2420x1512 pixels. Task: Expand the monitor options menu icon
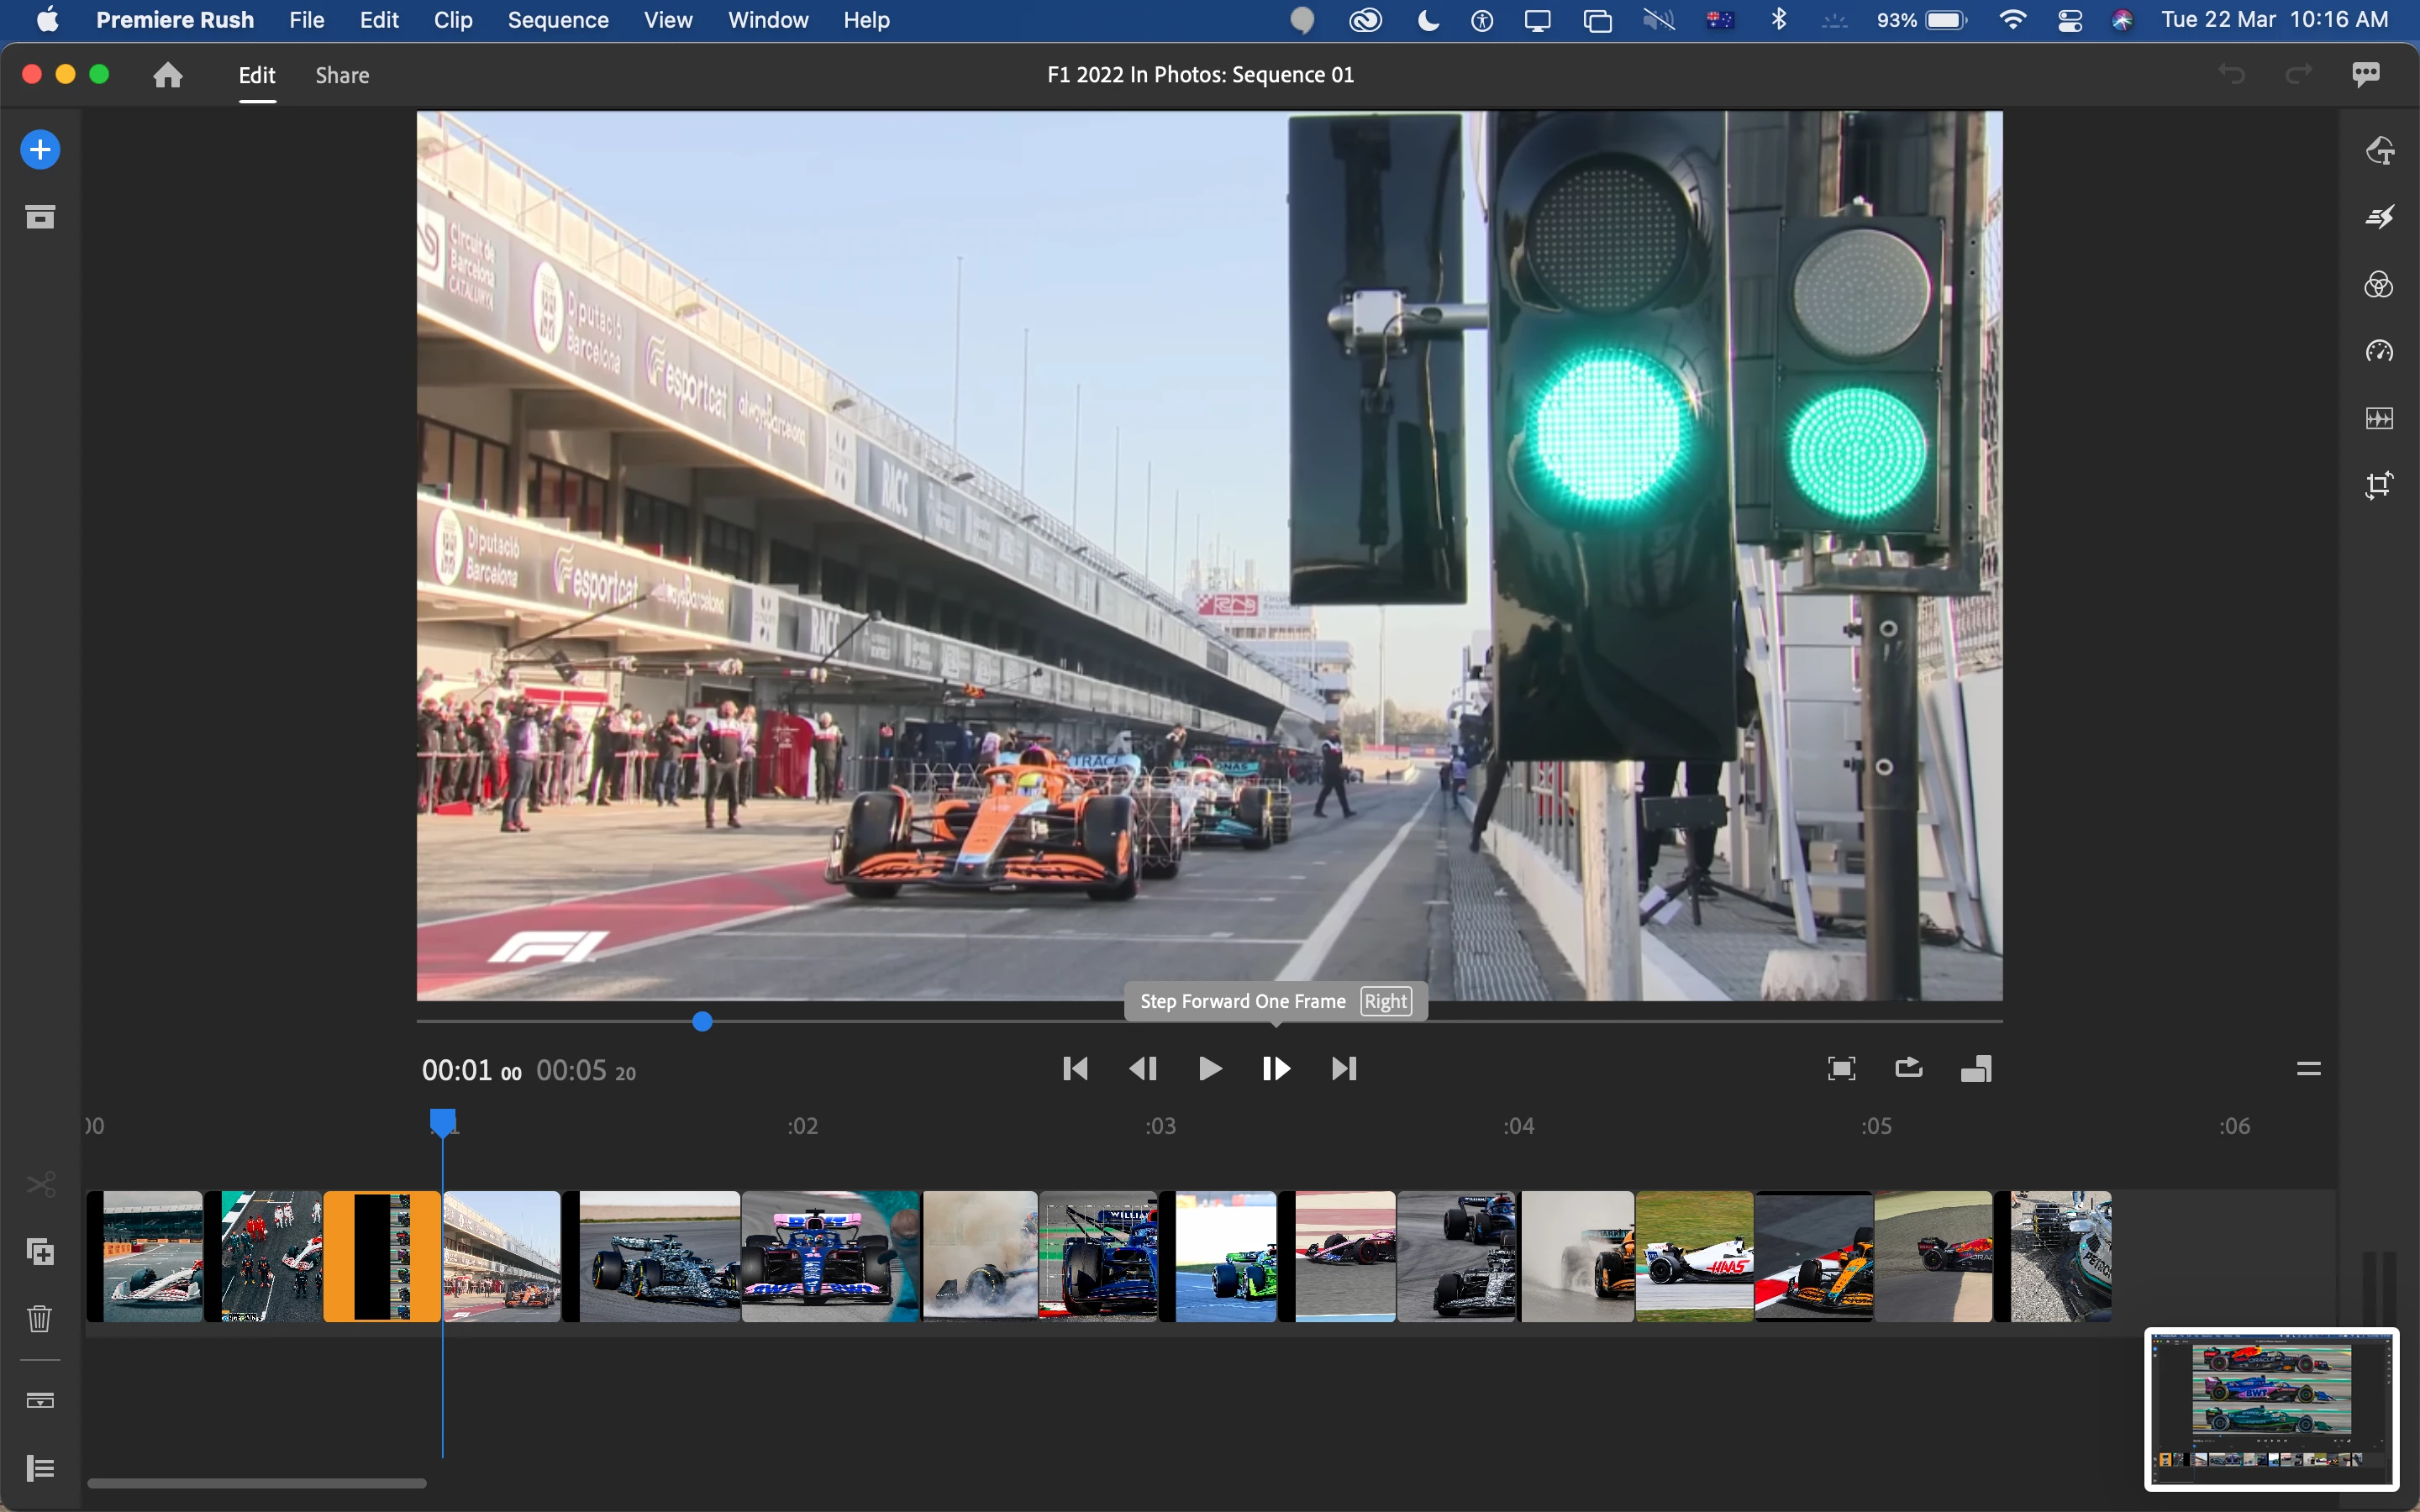click(x=2308, y=1068)
